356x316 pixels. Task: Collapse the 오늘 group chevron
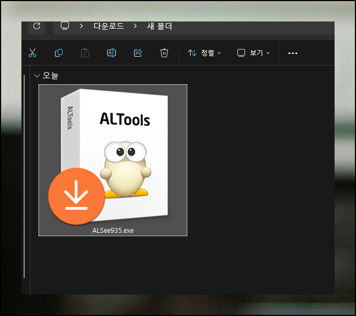click(x=37, y=75)
